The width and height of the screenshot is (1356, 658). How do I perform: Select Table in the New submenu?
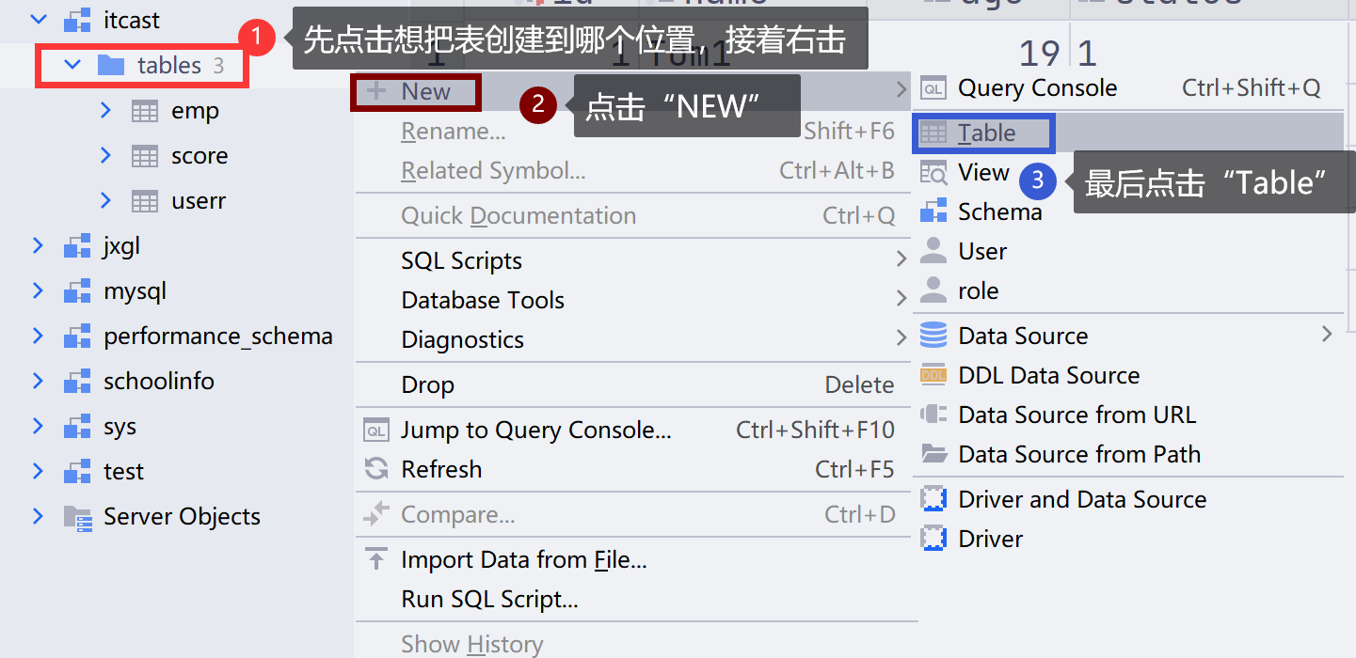[1128, 133]
